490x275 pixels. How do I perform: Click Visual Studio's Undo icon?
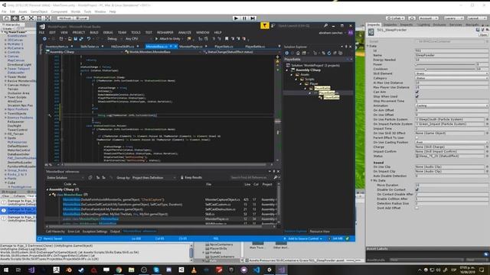[x=89, y=39]
